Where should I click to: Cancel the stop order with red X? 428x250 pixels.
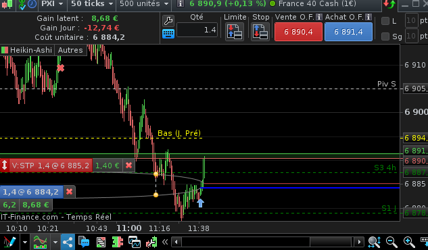(x=129, y=166)
